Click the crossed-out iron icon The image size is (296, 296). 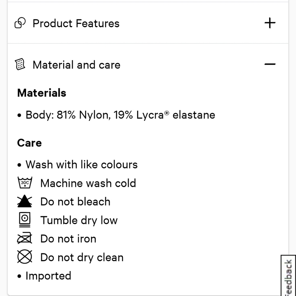pyautogui.click(x=25, y=238)
